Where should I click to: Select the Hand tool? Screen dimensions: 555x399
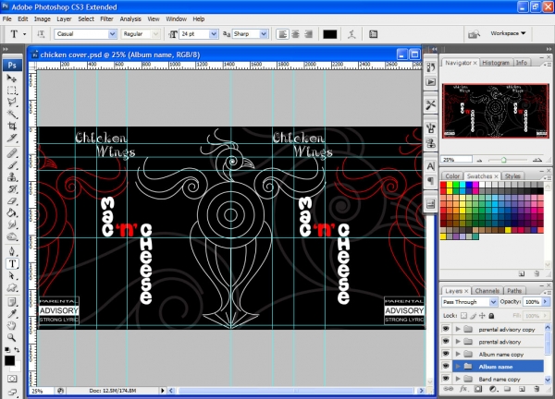12,325
